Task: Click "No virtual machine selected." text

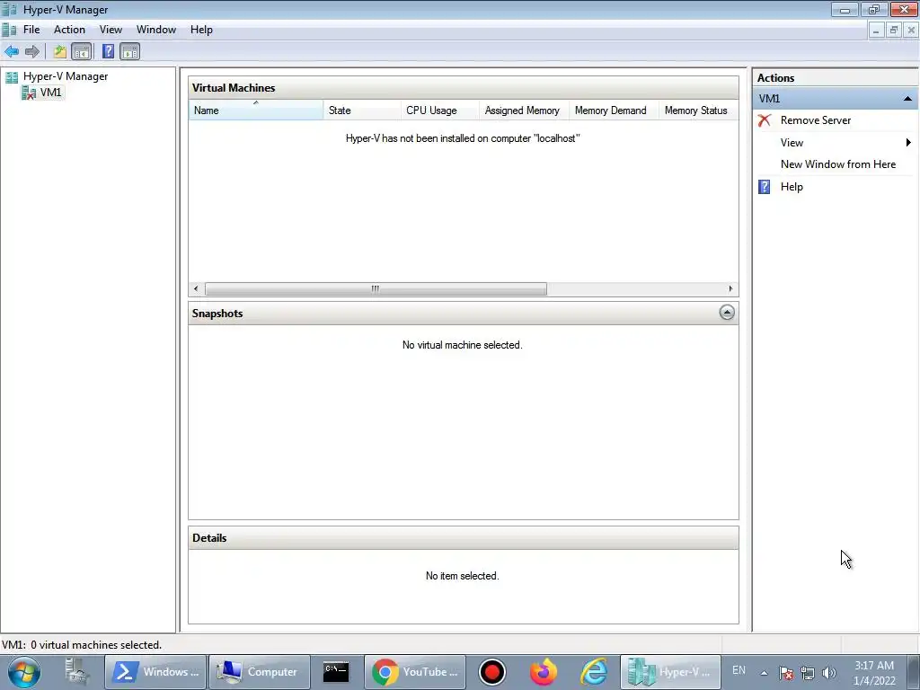Action: tap(463, 345)
